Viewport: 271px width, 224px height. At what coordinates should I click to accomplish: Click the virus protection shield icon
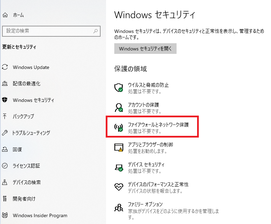point(118,88)
